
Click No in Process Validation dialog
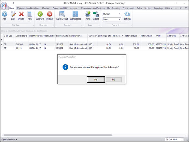114,79
